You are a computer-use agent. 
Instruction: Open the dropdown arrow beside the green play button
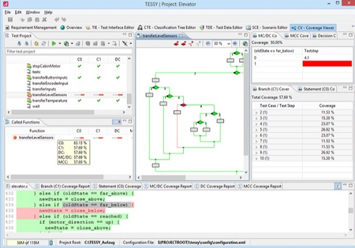(60, 44)
